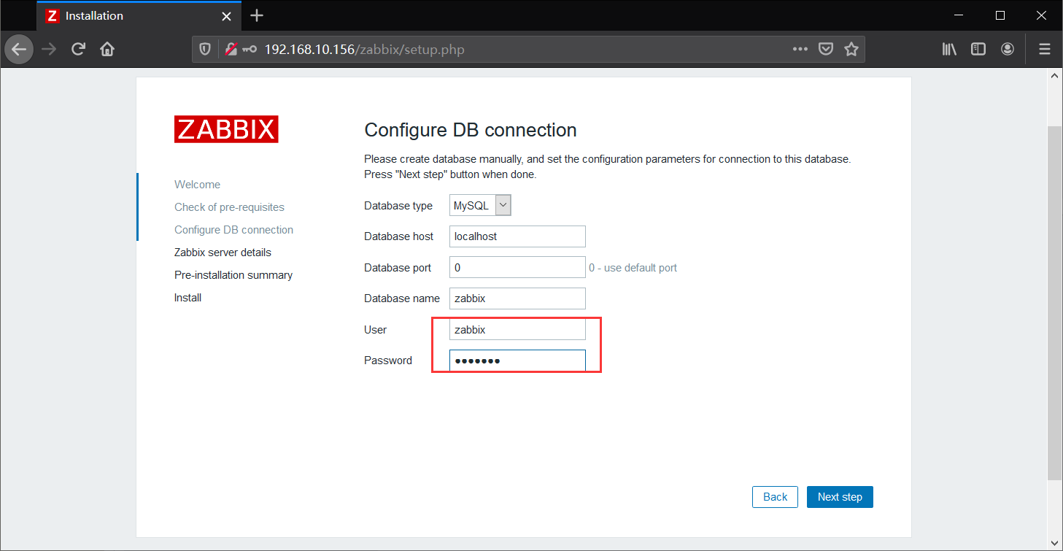Click the 'User' label
Viewport: 1063px width, 551px height.
[375, 330]
